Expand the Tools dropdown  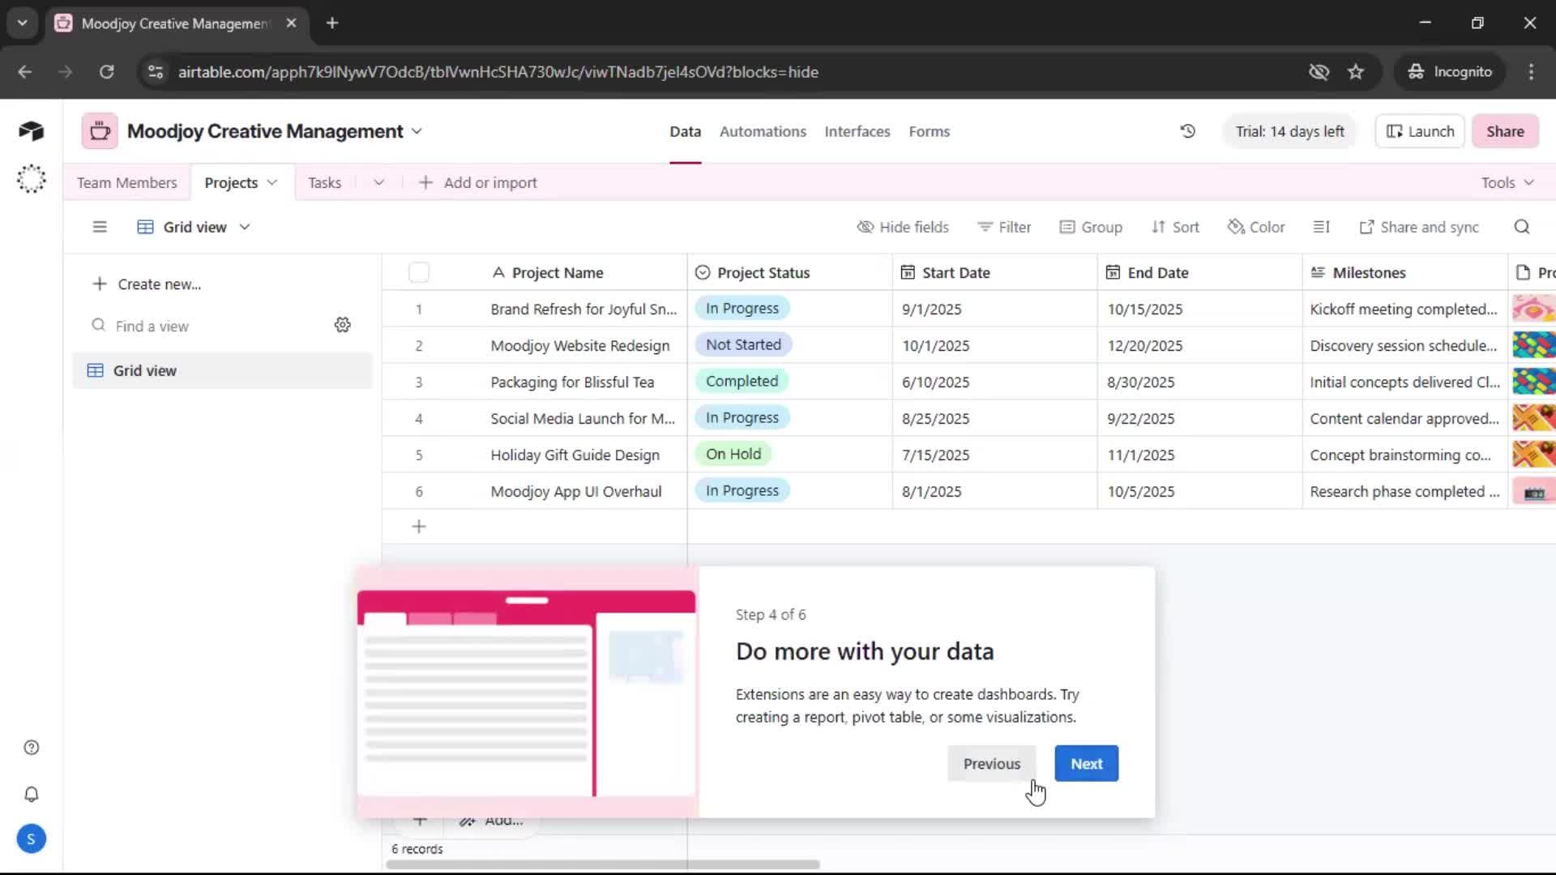1507,183
